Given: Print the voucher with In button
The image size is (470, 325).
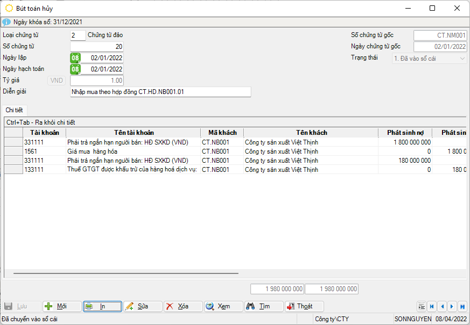Looking at the screenshot, I should tap(102, 306).
